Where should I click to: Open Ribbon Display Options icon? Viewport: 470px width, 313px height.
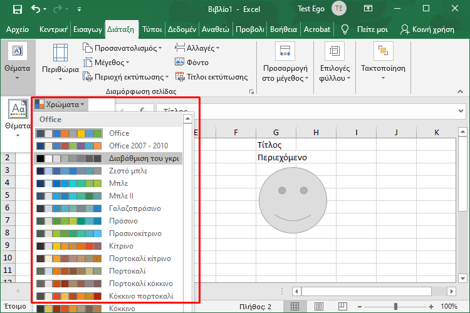coord(368,9)
